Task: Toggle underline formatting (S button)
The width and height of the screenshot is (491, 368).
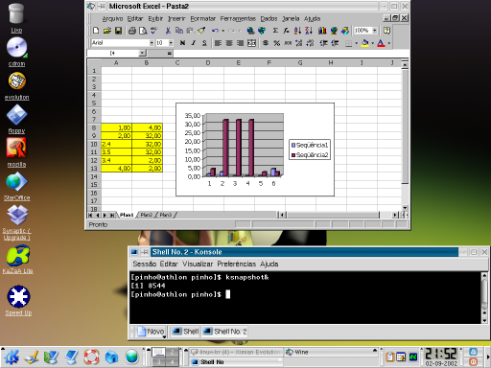Action: point(204,43)
